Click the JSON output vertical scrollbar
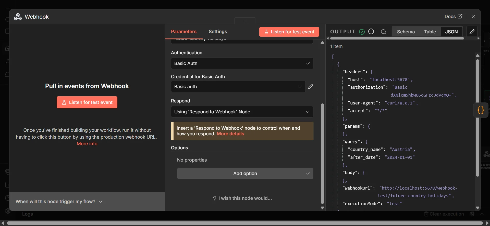The image size is (490, 226). (477, 118)
